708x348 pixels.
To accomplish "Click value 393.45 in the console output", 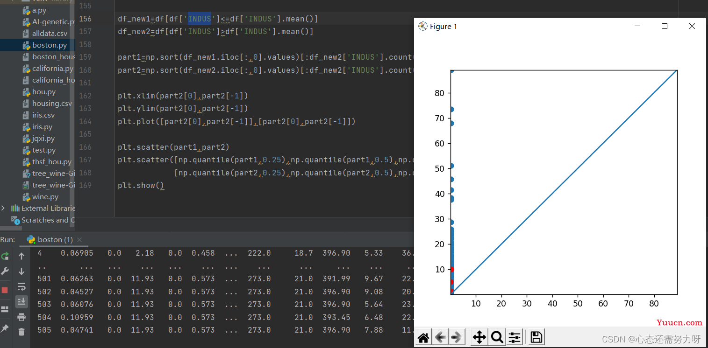I will pyautogui.click(x=336, y=317).
